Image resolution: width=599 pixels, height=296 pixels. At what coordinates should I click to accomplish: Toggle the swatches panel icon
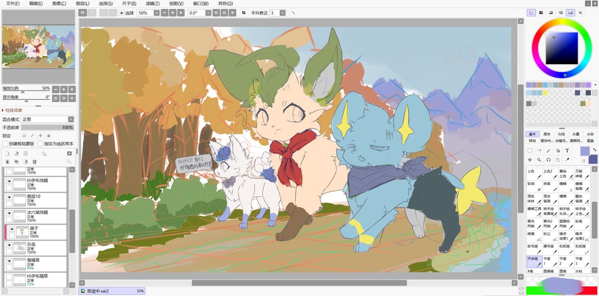tap(571, 12)
